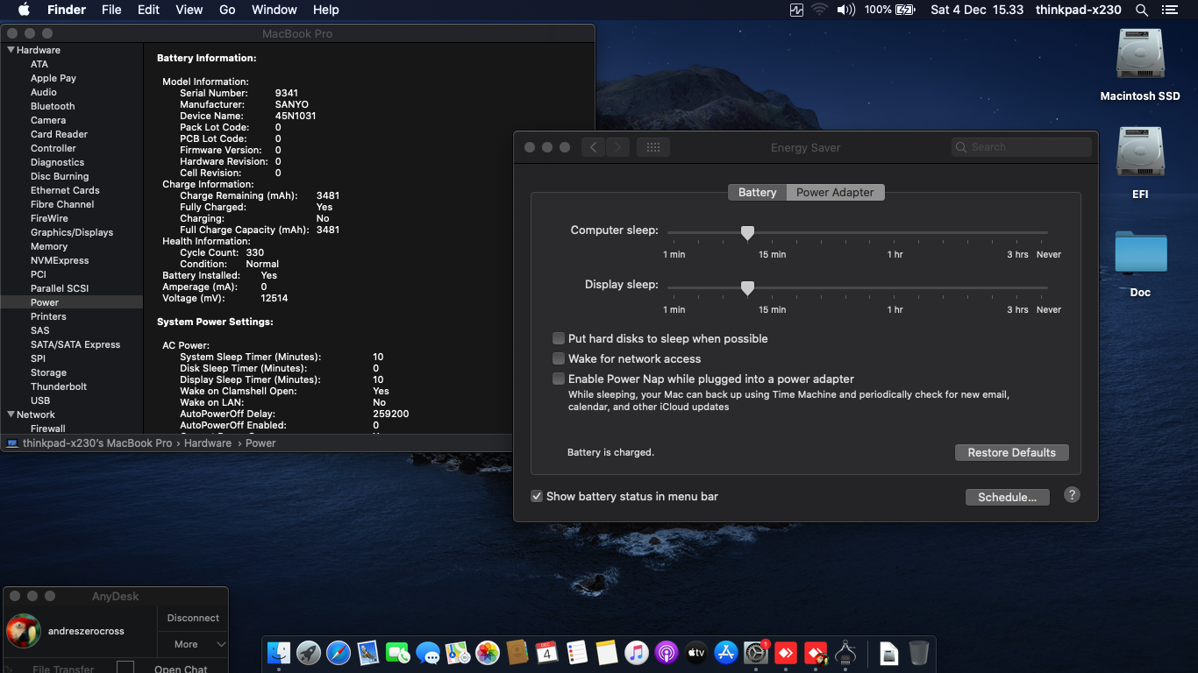This screenshot has width=1198, height=673.
Task: Click the System Preferences Search field
Action: [x=1022, y=147]
